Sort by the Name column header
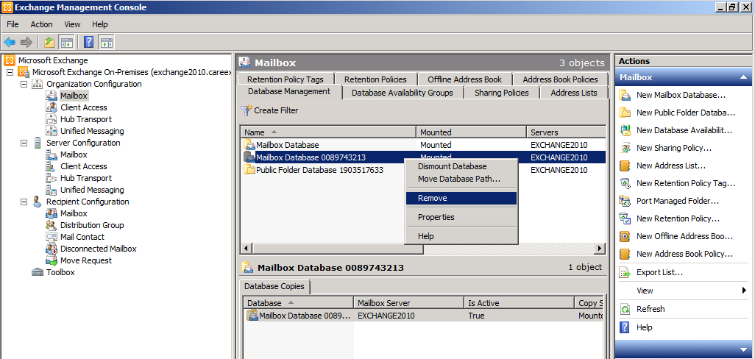 [328, 132]
